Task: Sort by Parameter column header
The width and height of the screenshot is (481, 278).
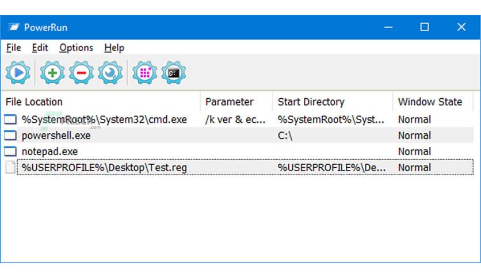Action: click(x=236, y=102)
